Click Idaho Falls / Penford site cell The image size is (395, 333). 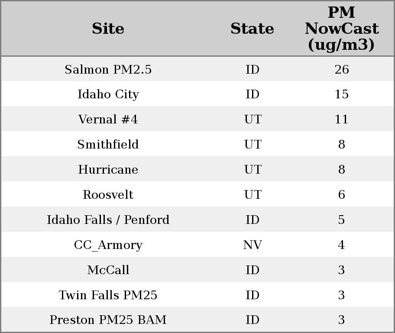pyautogui.click(x=108, y=220)
